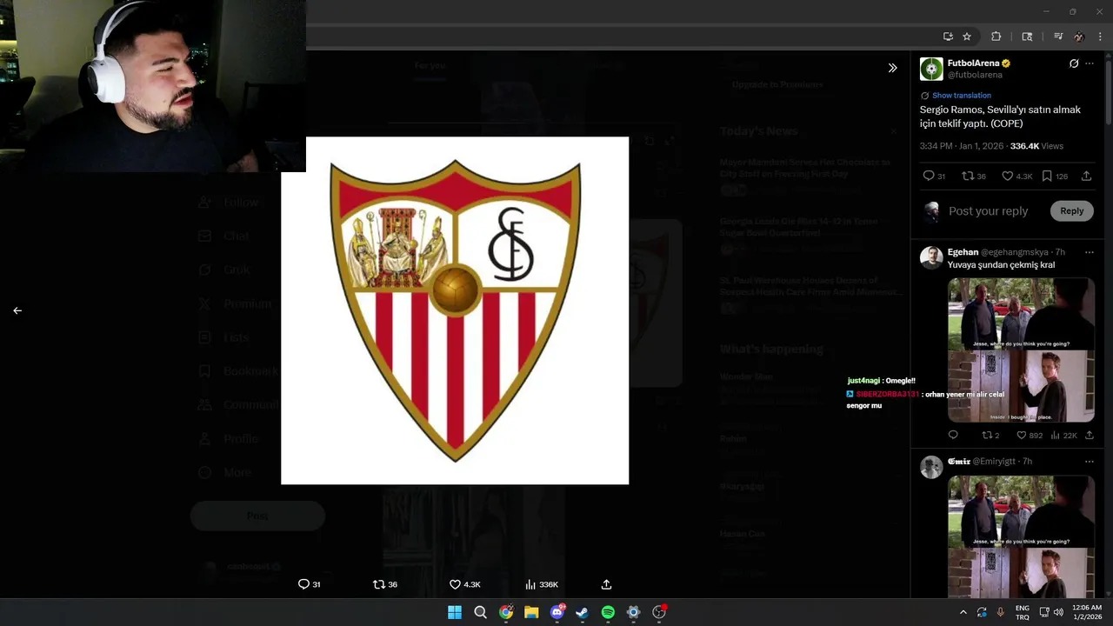Viewport: 1113px width, 626px height.
Task: Repost Egehan's reply showing 2
Action: point(990,435)
